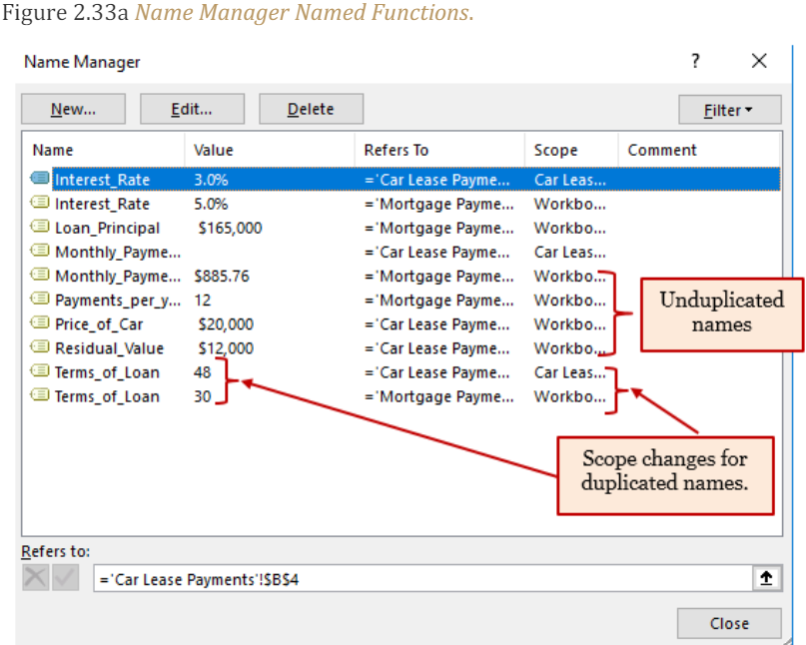Click the X to close Name Manager window
This screenshot has height=645, width=806.
(x=759, y=61)
